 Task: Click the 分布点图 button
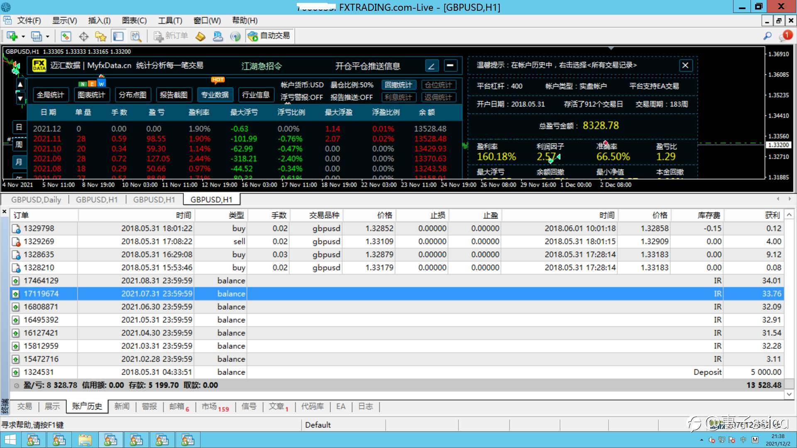coord(132,95)
